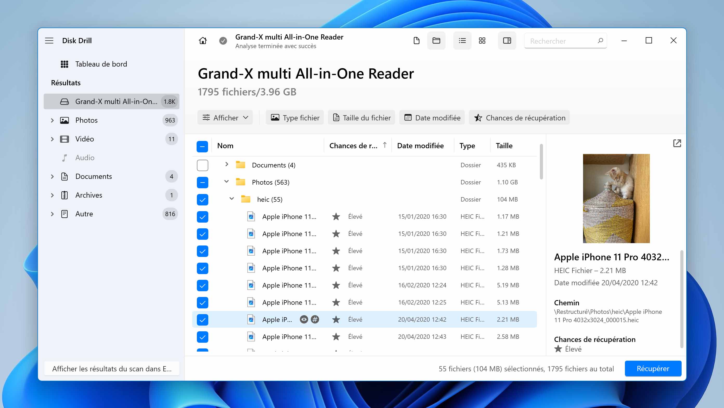Image resolution: width=724 pixels, height=408 pixels.
Task: Select the file dated 20/04/2020 12:43
Action: tap(364, 337)
